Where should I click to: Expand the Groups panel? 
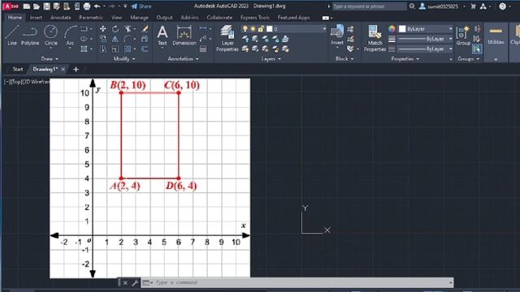468,58
